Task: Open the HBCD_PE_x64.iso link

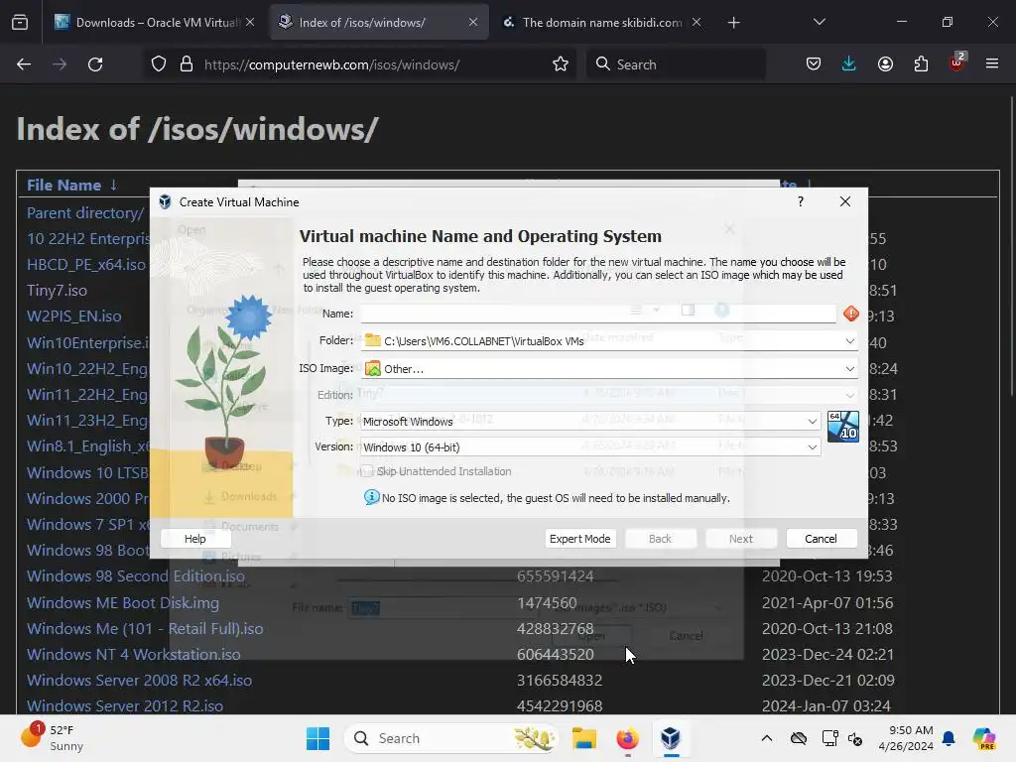Action: click(x=86, y=264)
